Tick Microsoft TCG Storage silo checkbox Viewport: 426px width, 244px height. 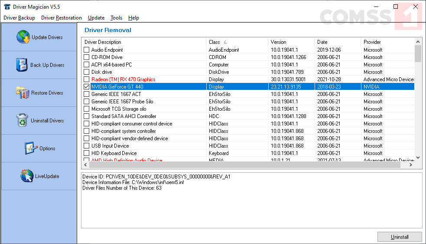click(86, 109)
